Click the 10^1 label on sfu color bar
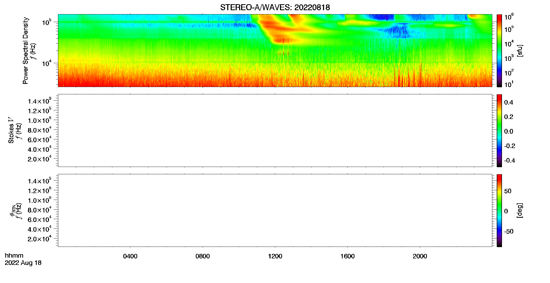The height and width of the screenshot is (283, 550). point(509,84)
